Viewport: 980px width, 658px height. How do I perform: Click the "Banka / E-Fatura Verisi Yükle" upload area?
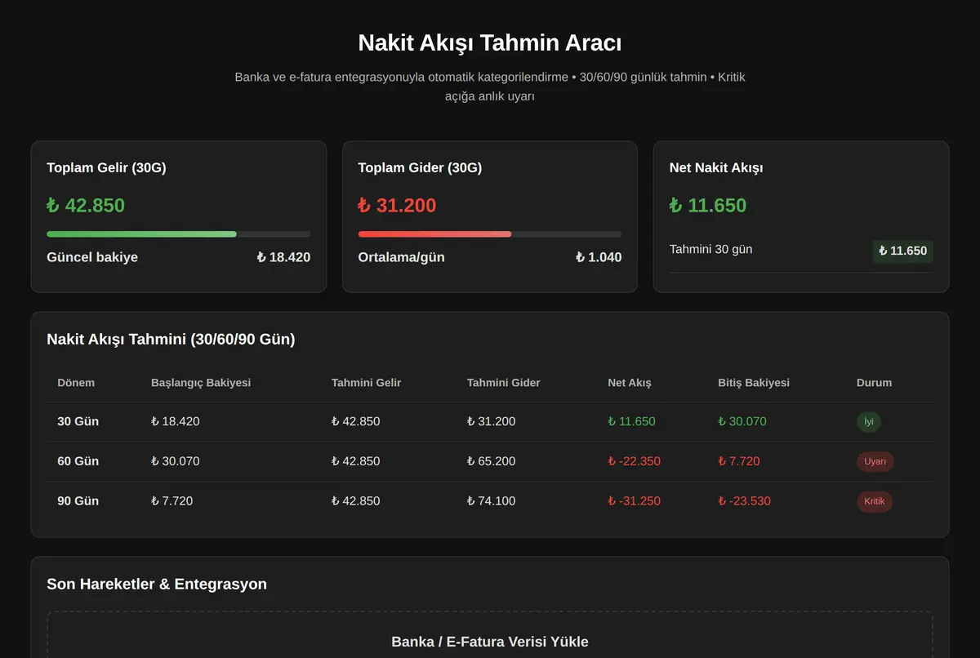click(490, 635)
